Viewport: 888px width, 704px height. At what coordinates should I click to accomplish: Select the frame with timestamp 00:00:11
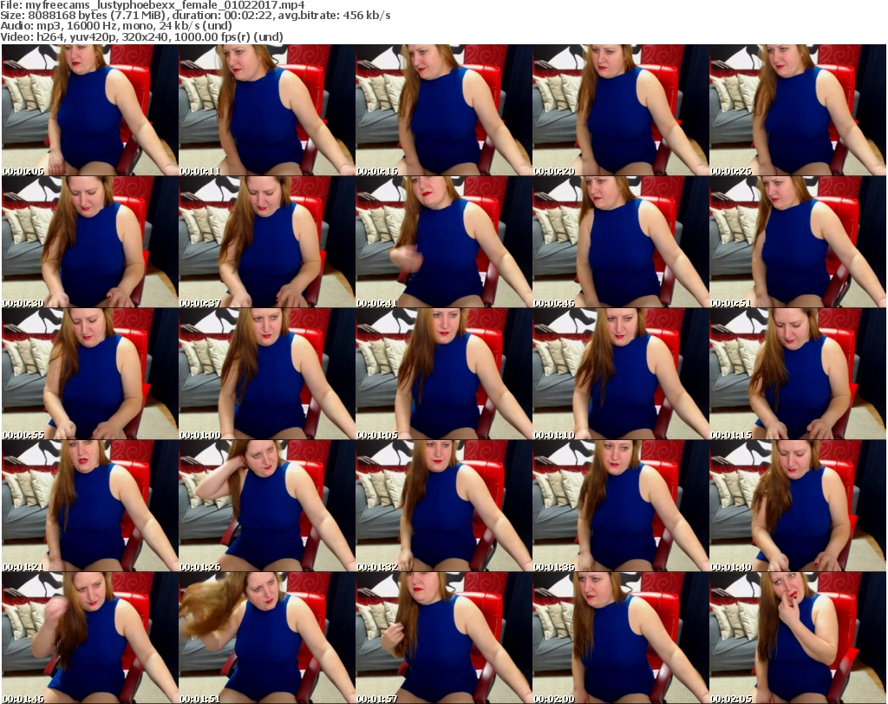pyautogui.click(x=267, y=110)
